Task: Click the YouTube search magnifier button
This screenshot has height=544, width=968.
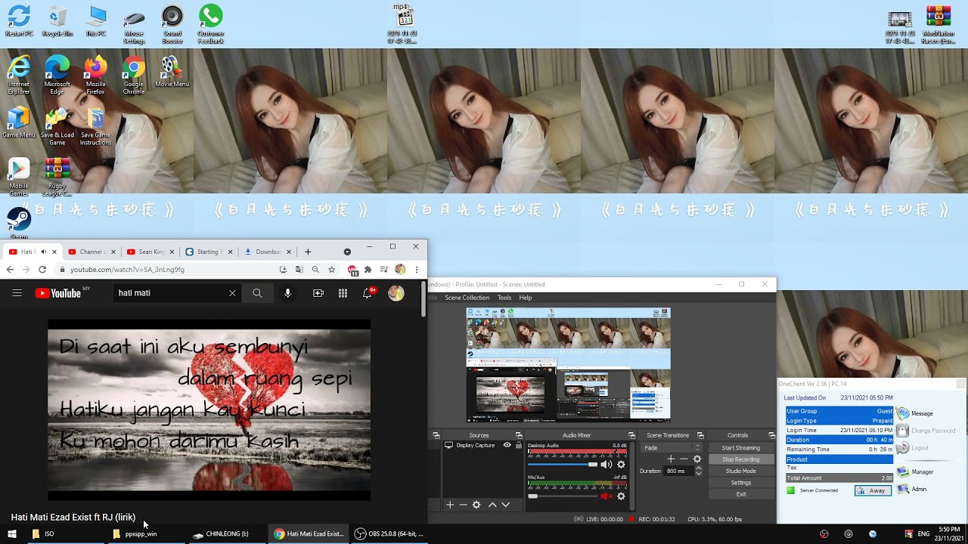Action: pos(257,293)
